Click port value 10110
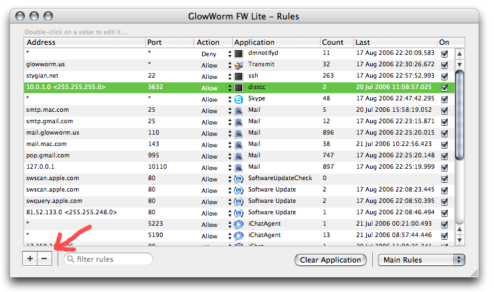Screen dimensions: 494x292 pyautogui.click(x=157, y=167)
